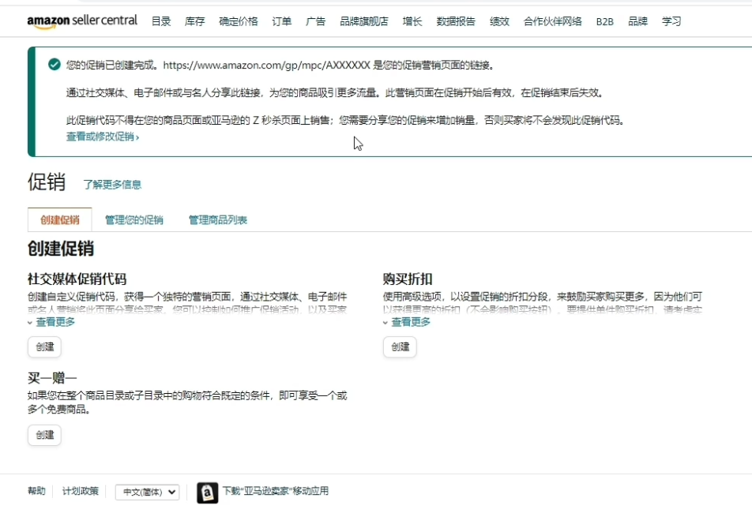Switch to the 管理商品列表 tab
The width and height of the screenshot is (752, 513).
tap(218, 220)
